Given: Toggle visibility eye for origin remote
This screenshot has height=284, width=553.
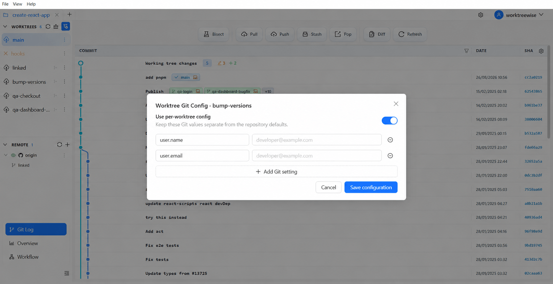Looking at the screenshot, I should 13,155.
